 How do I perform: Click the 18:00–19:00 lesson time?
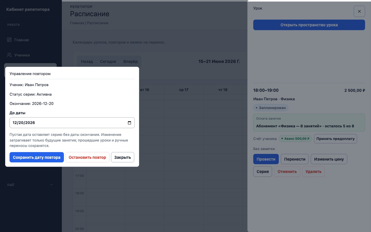[x=266, y=90]
